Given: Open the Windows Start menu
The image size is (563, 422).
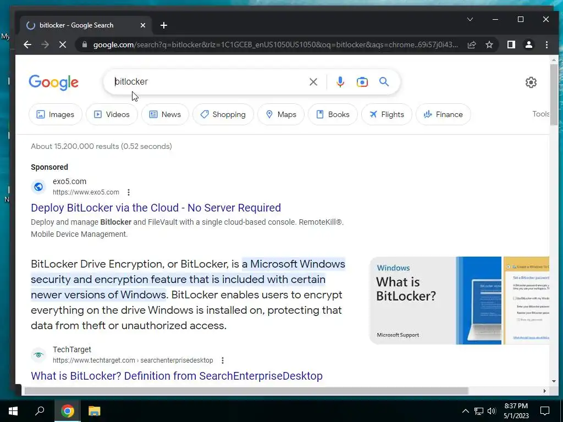Looking at the screenshot, I should pyautogui.click(x=13, y=411).
